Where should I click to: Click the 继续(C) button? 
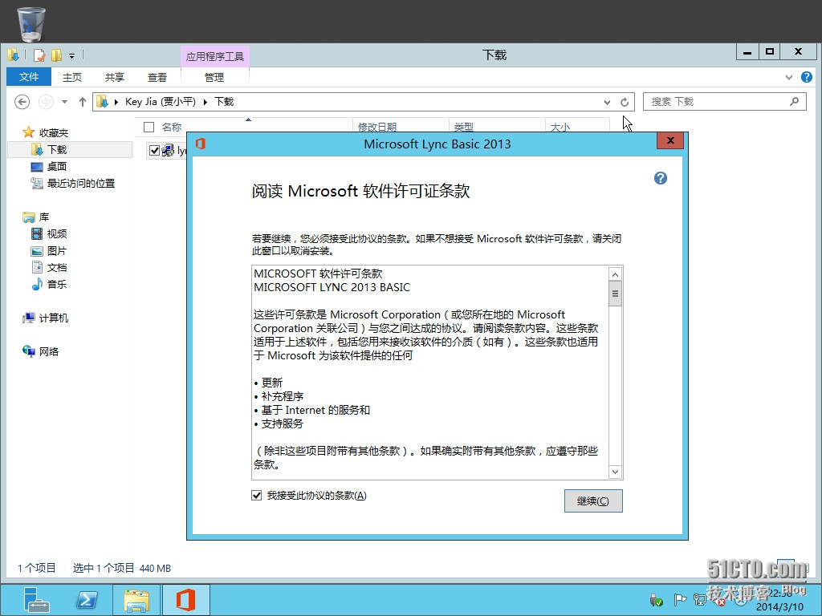(x=593, y=501)
